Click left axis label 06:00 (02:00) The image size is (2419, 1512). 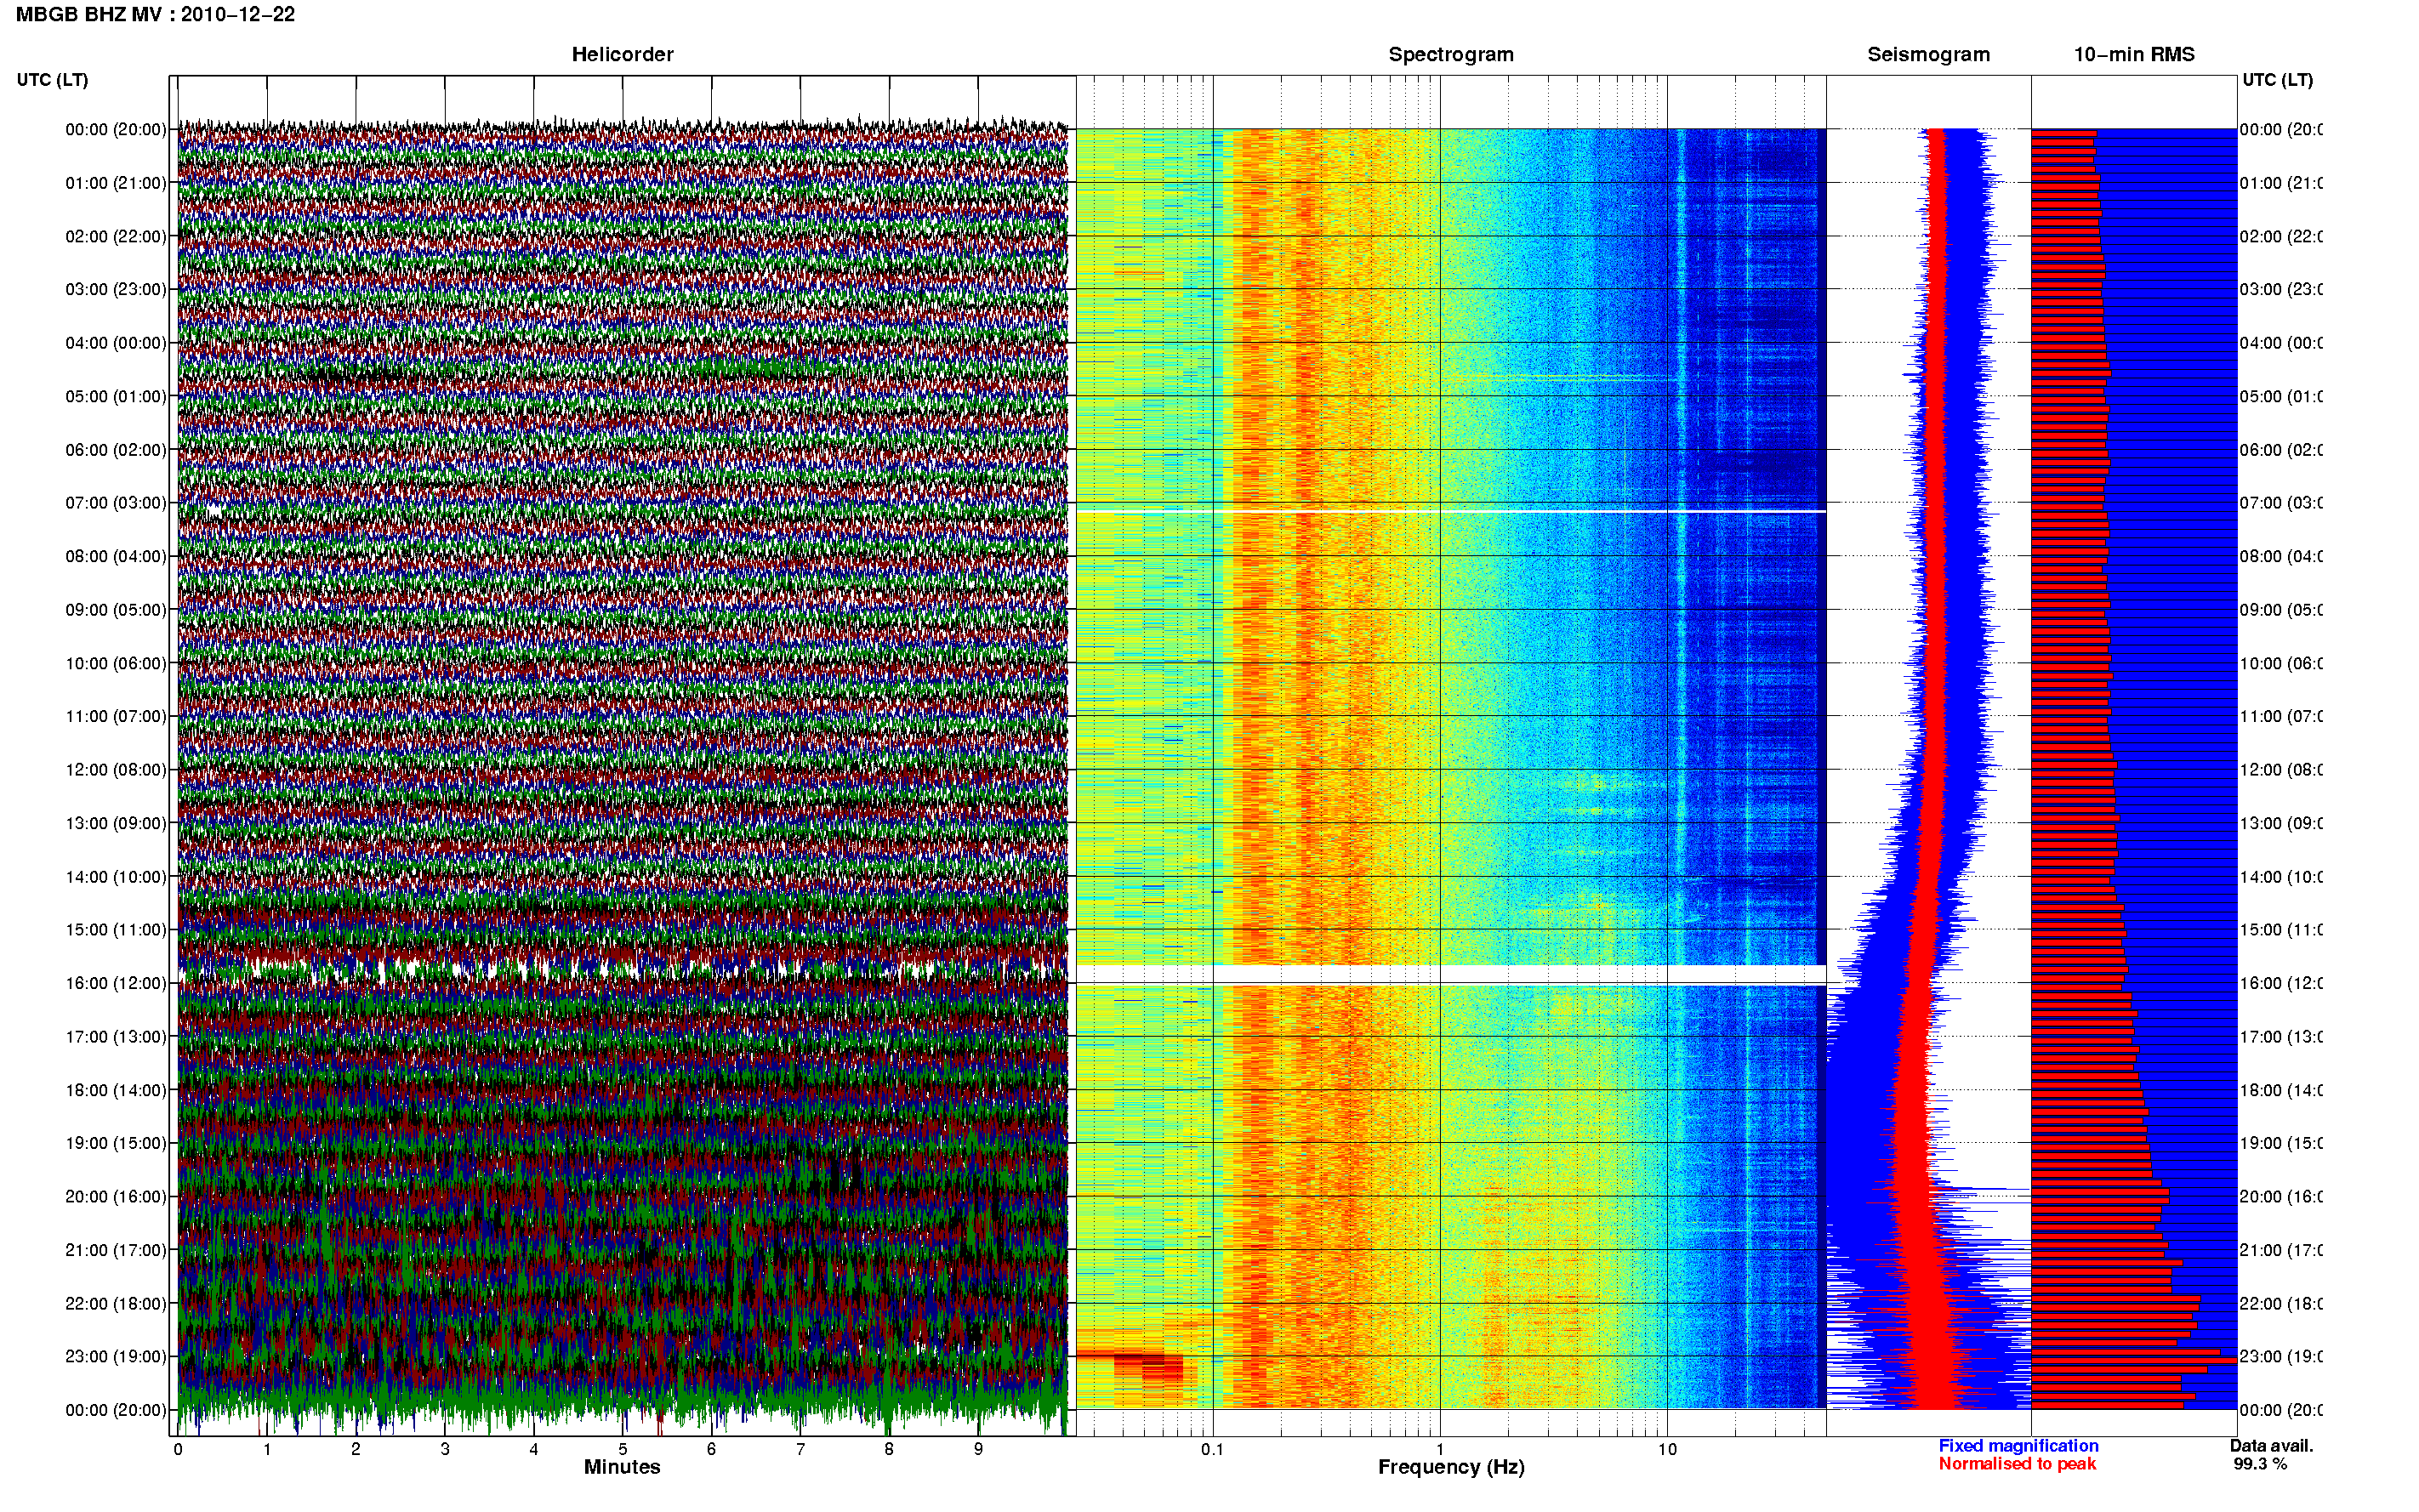(x=116, y=450)
